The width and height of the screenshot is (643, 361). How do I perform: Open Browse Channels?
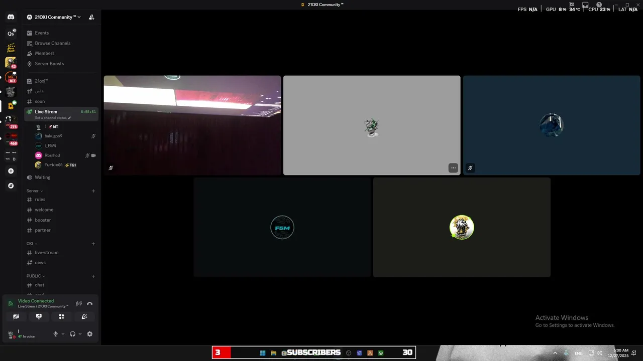[61, 43]
